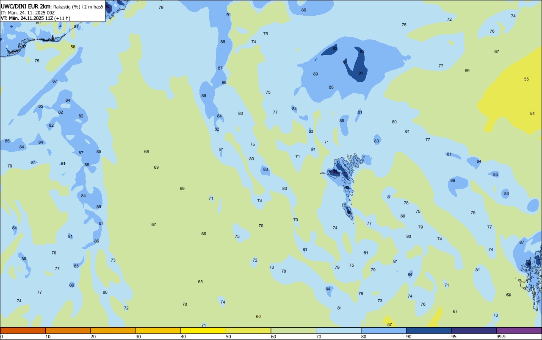Click the humidity value 55 on the map
This screenshot has height=340, width=542.
click(x=526, y=79)
